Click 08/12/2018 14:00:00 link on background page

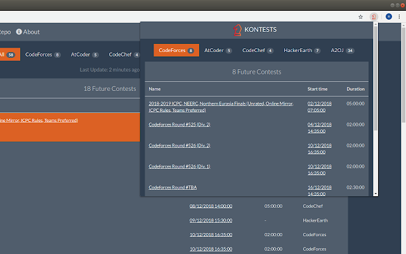pos(211,206)
